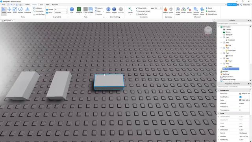Collapse the Workspace tree node

pos(219,27)
